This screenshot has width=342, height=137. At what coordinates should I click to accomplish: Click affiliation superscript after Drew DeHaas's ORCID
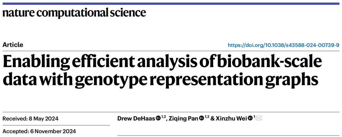[164, 117]
